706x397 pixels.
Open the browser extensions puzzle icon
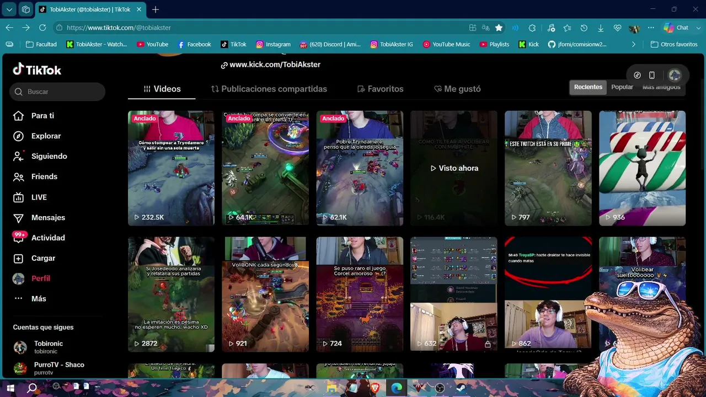coord(532,28)
